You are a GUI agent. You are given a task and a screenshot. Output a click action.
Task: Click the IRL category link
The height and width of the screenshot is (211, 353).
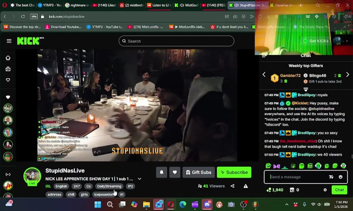(48, 186)
